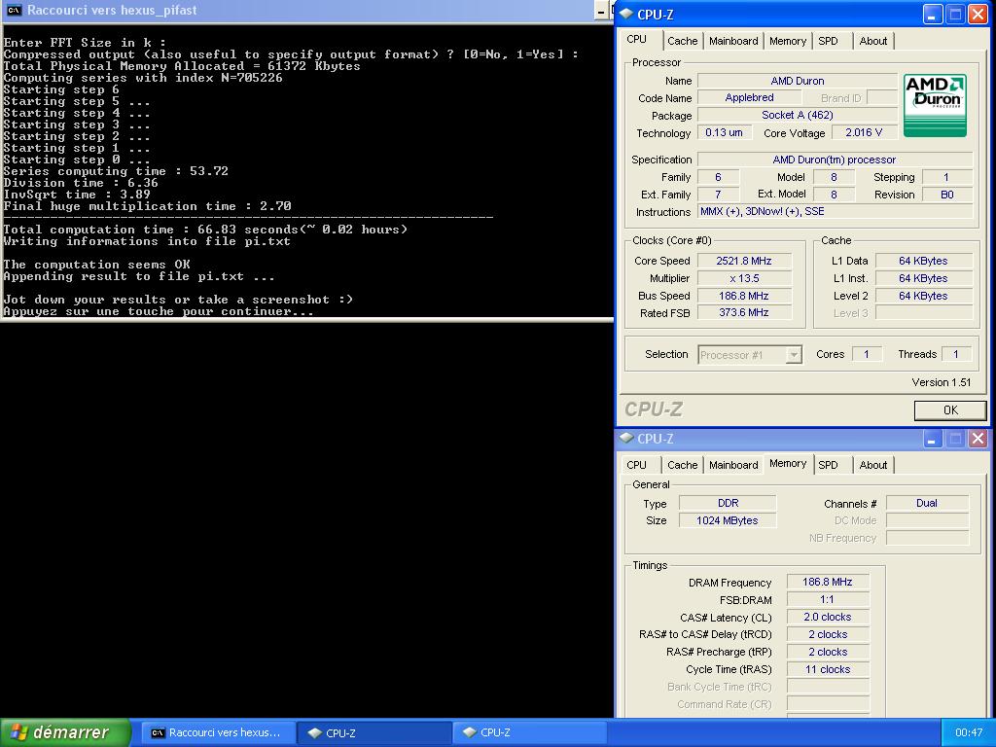The image size is (996, 747).
Task: Minimize the upper CPU-Z window
Action: (x=932, y=14)
